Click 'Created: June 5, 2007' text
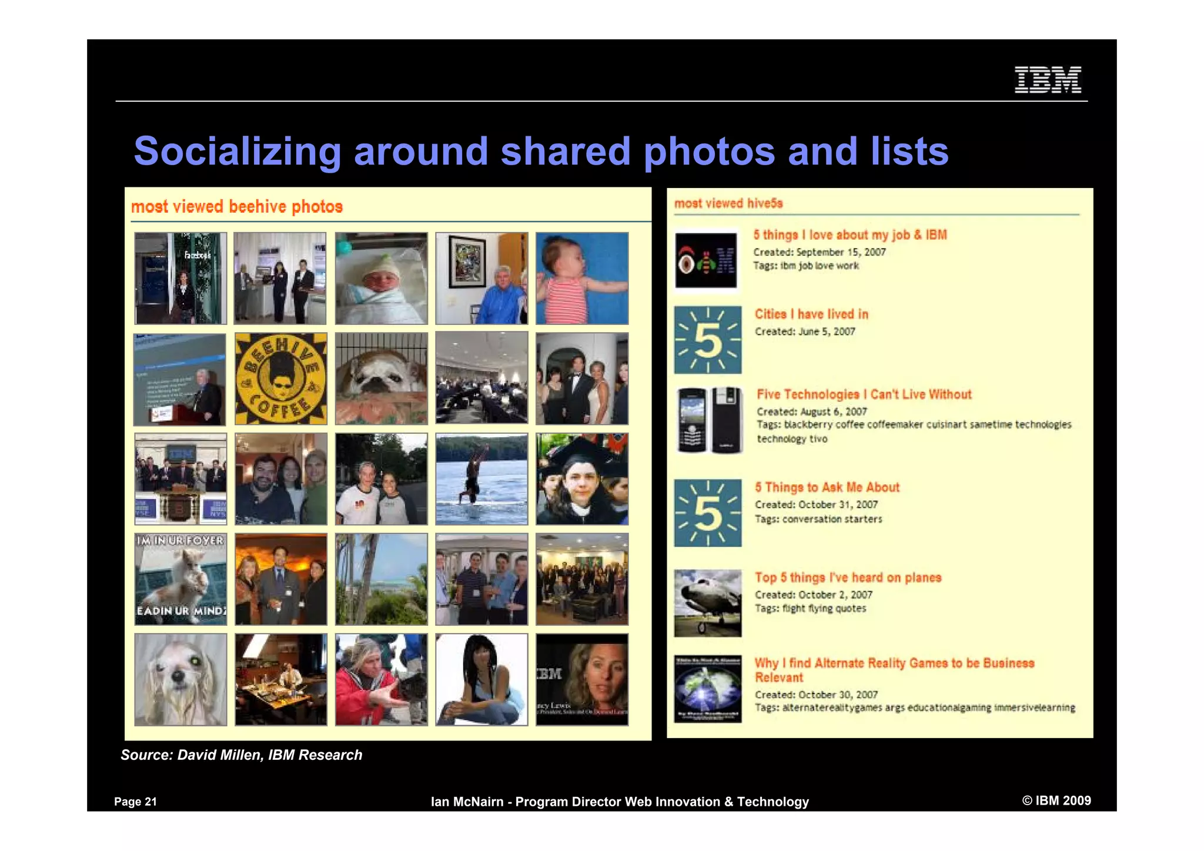The width and height of the screenshot is (1204, 851). click(805, 331)
